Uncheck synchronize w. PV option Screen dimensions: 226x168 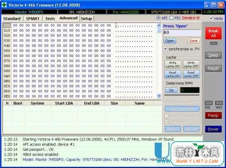click(x=166, y=49)
